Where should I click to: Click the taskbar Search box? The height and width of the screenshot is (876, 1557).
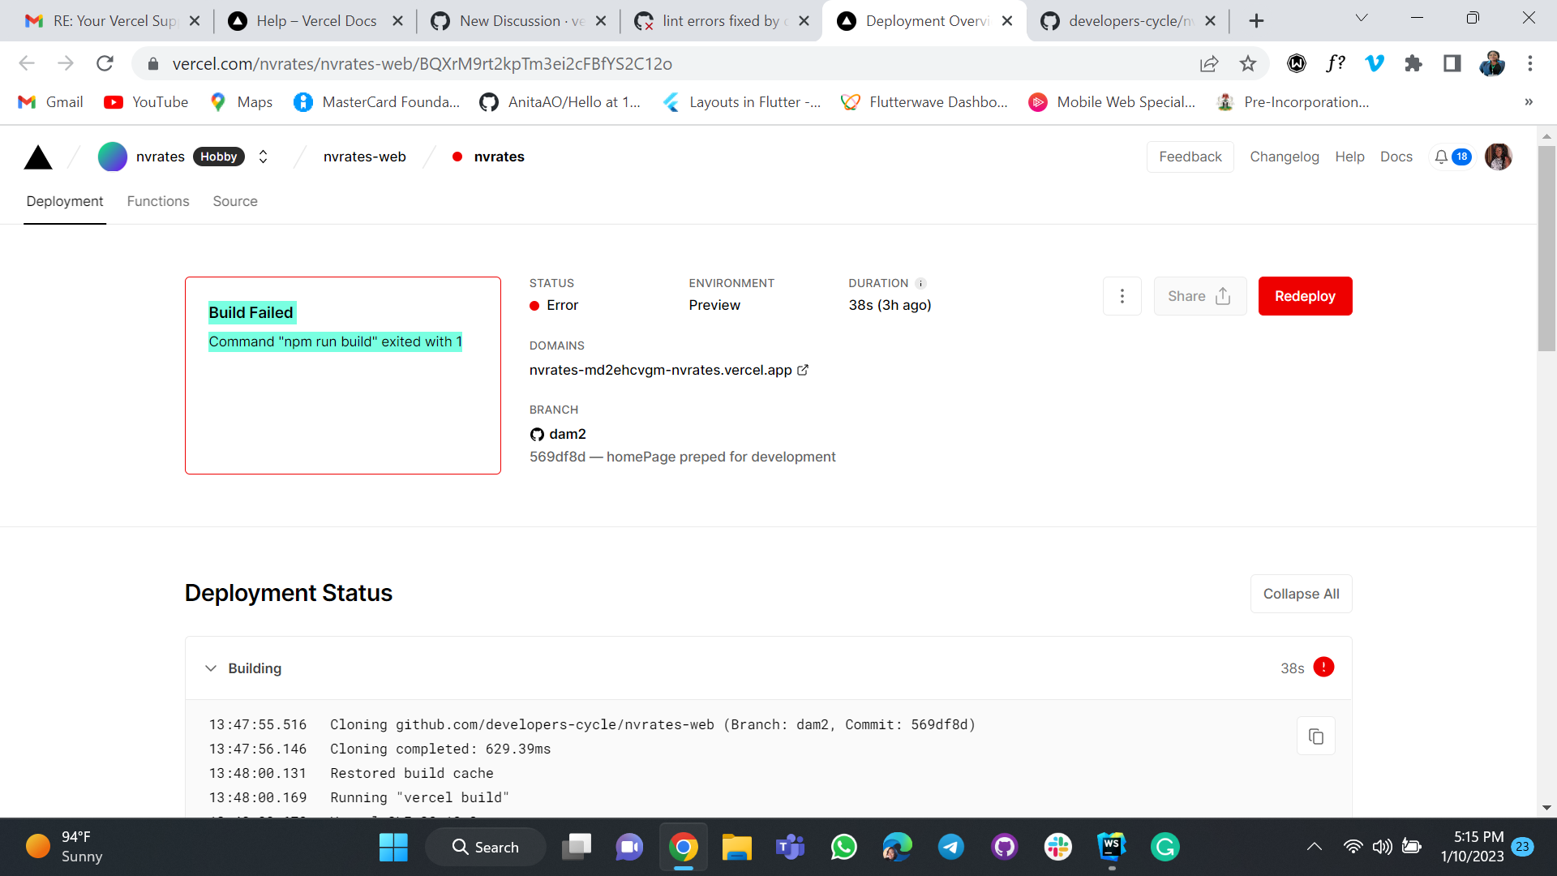[x=485, y=848]
